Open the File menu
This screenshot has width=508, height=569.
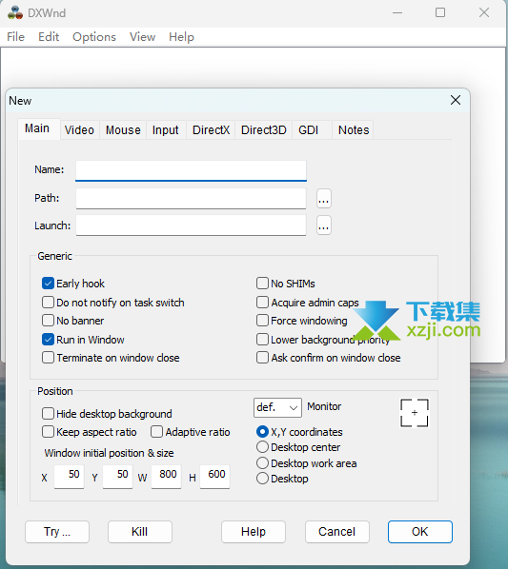coord(15,37)
